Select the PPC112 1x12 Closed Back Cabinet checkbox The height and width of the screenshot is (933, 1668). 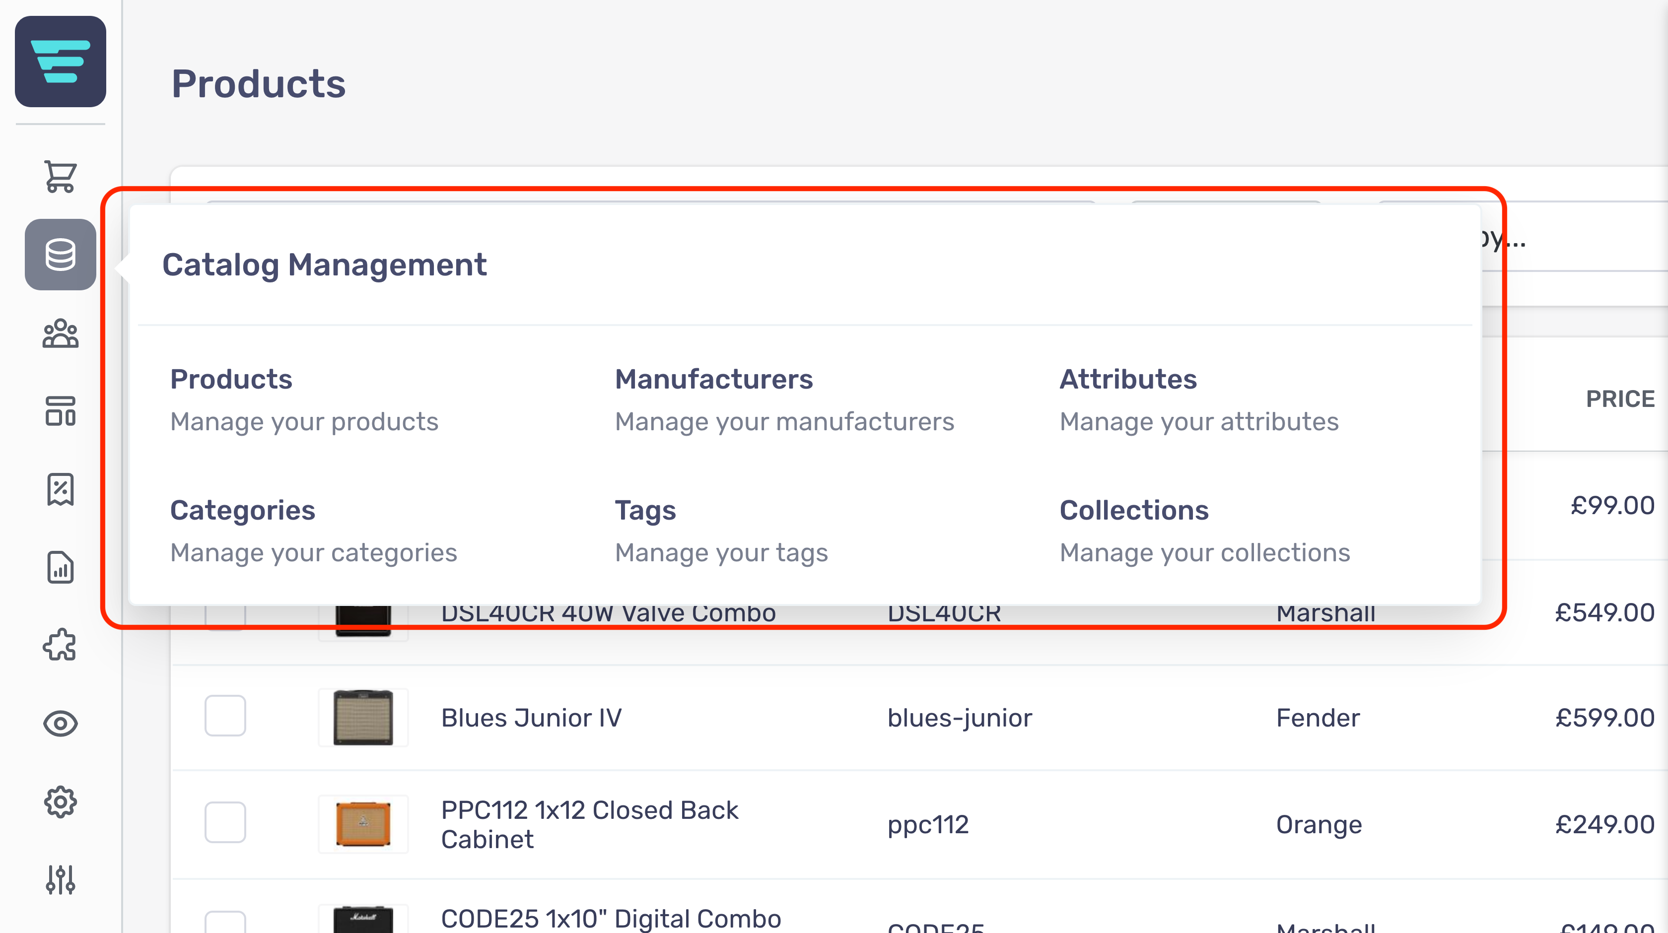(x=225, y=822)
